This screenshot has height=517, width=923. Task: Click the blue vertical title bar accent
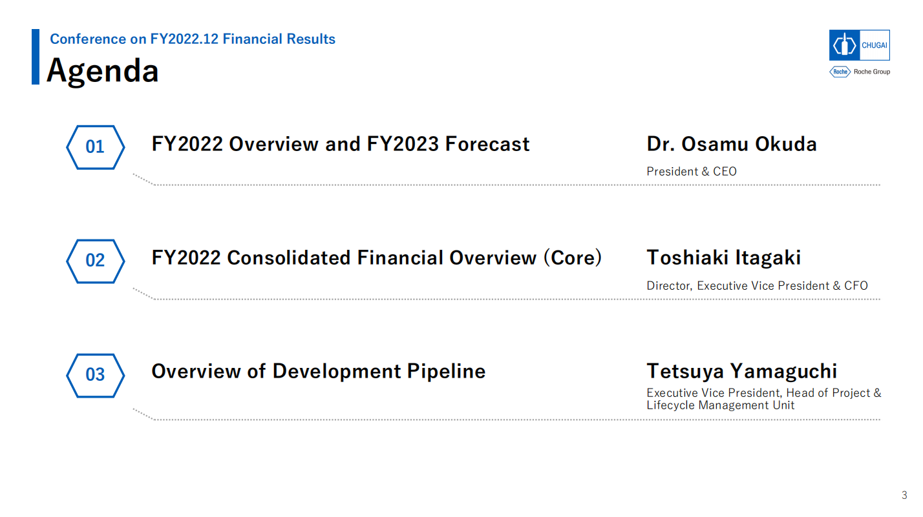click(36, 57)
